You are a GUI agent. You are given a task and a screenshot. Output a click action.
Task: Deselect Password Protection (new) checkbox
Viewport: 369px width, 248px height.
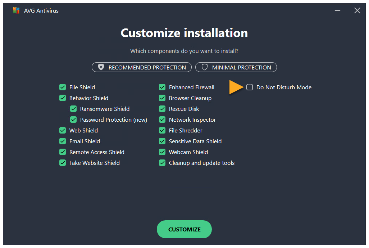[x=73, y=120]
